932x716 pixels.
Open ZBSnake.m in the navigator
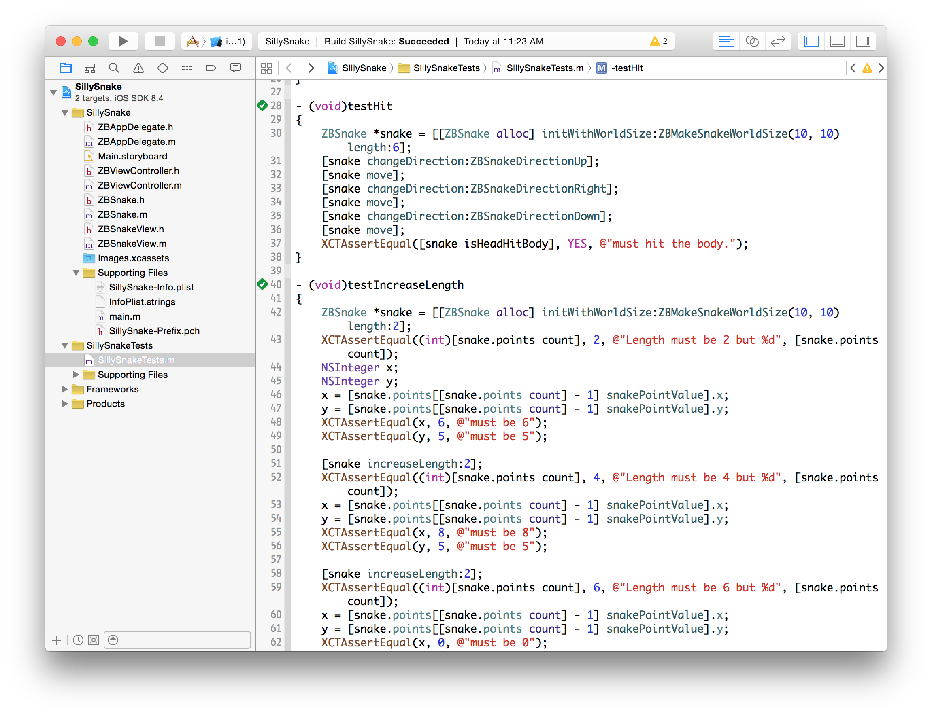point(122,214)
